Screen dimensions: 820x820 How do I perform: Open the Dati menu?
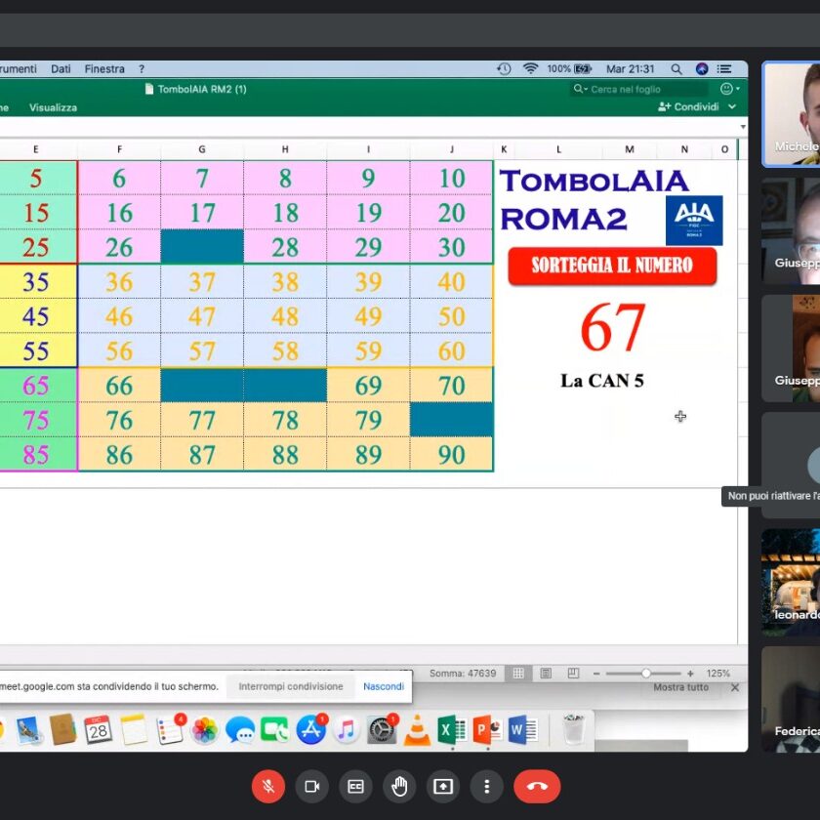[x=61, y=69]
